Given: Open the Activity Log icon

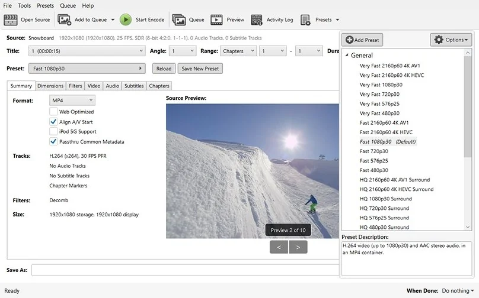Looking at the screenshot, I should coord(257,20).
